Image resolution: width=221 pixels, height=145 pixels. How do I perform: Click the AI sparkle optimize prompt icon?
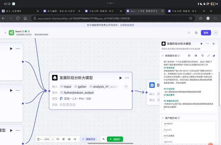214,56
